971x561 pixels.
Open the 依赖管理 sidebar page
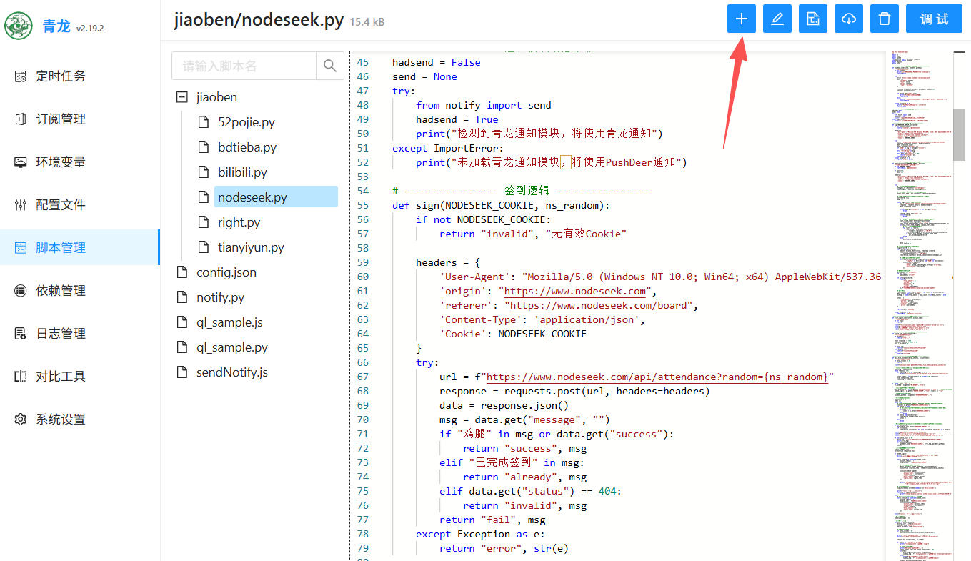pos(60,291)
